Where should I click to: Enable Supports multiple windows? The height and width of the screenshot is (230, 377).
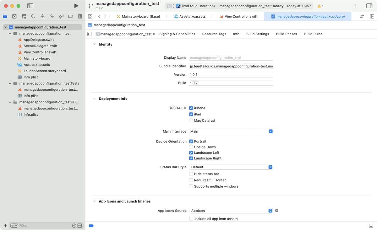click(191, 186)
